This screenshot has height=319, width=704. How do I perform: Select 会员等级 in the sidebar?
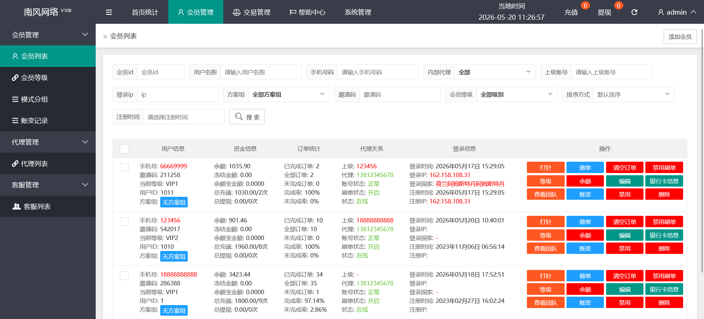48,78
